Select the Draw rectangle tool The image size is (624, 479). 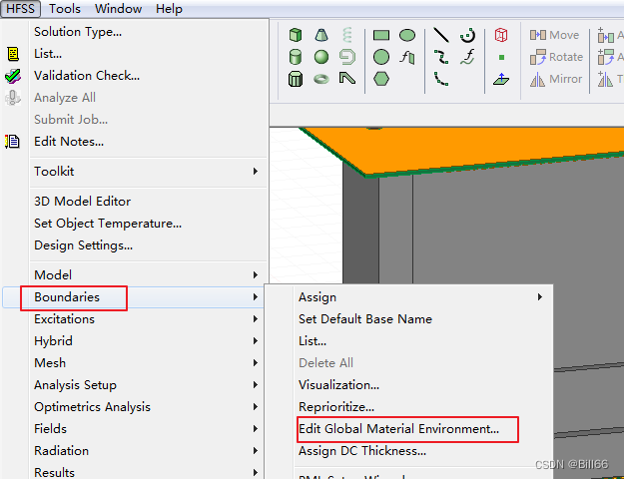coord(381,35)
